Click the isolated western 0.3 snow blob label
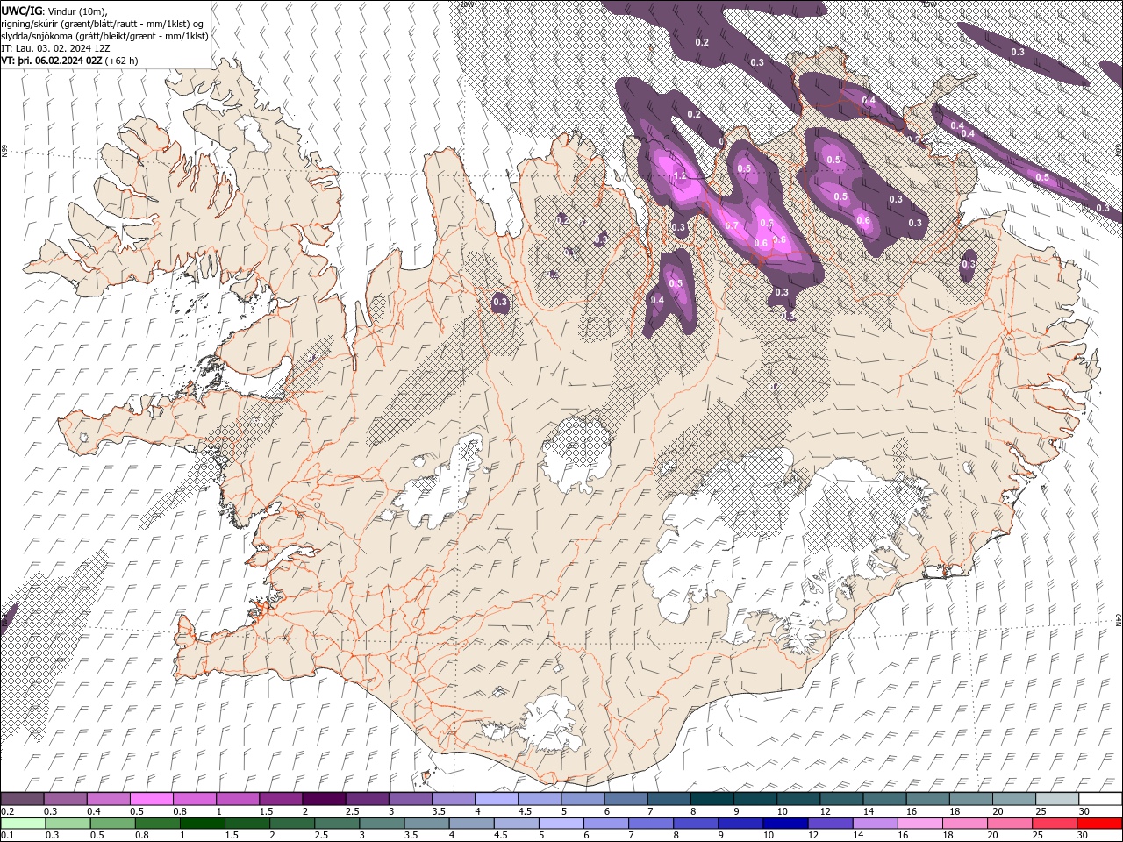 click(500, 303)
